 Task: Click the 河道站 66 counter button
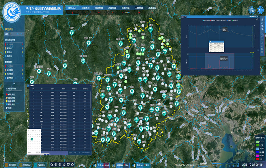(122, 165)
